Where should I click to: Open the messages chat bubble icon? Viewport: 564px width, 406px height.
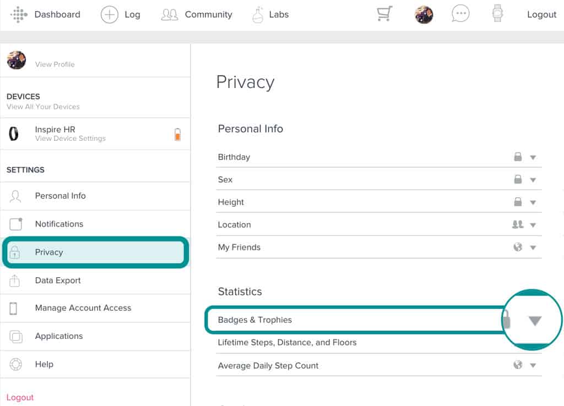[x=460, y=14]
